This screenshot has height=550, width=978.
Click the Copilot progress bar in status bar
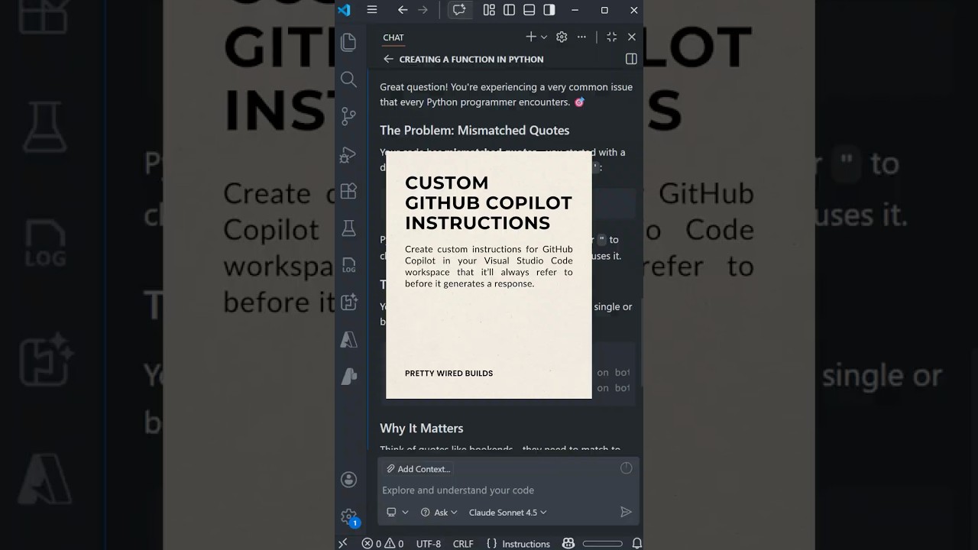(603, 543)
